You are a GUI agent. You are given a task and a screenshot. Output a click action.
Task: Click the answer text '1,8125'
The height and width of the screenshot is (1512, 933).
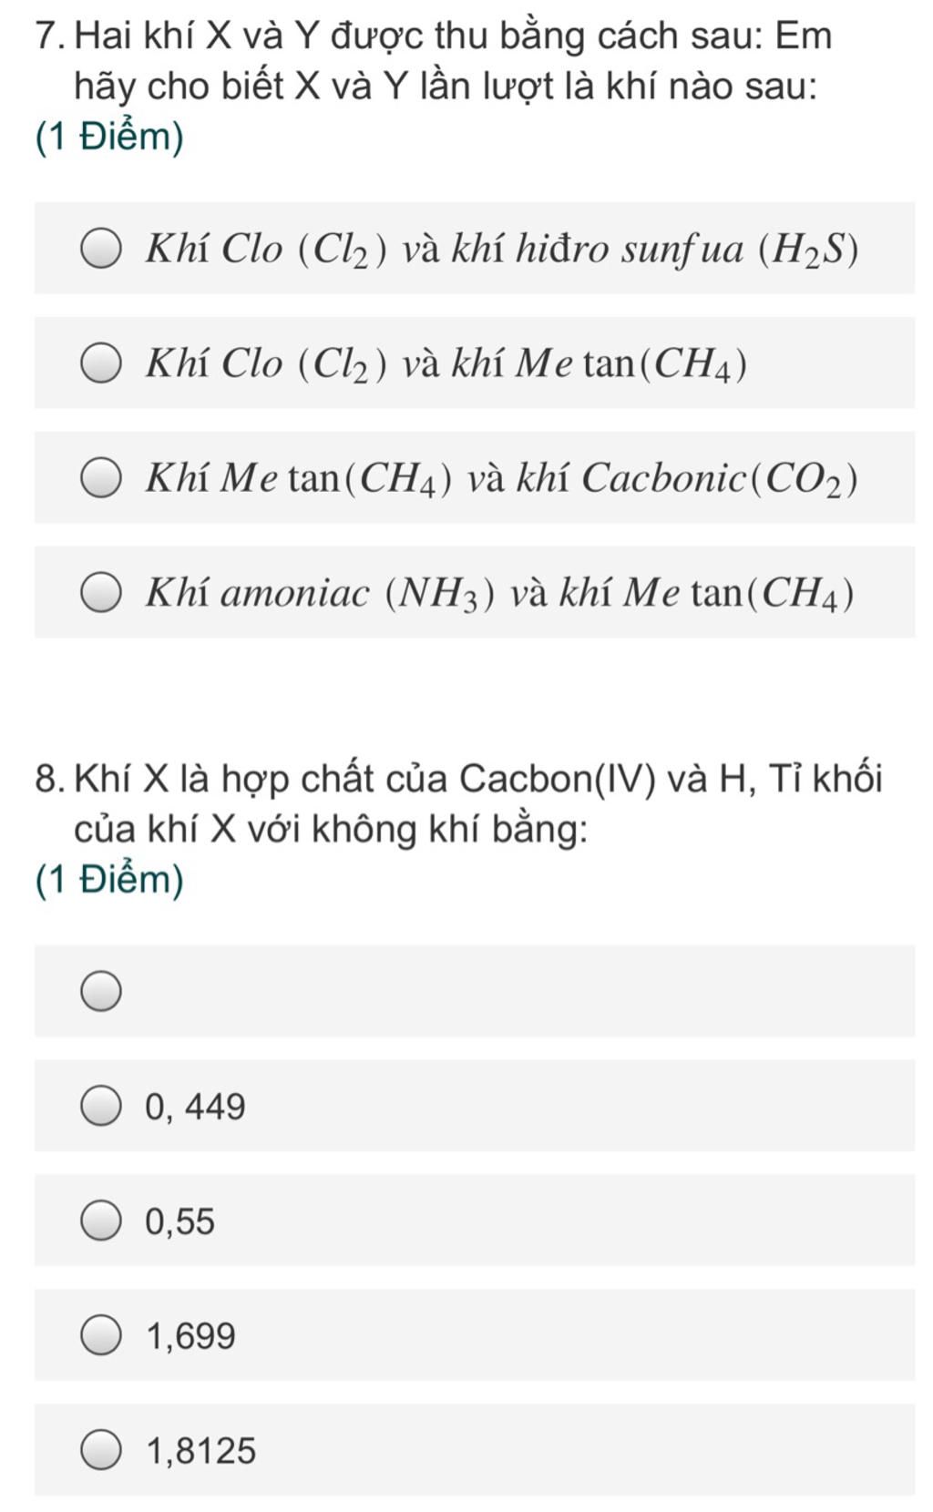201,1451
